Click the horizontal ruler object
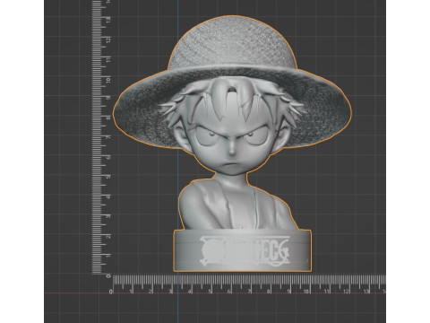This screenshot has width=430, height=323. point(248,284)
